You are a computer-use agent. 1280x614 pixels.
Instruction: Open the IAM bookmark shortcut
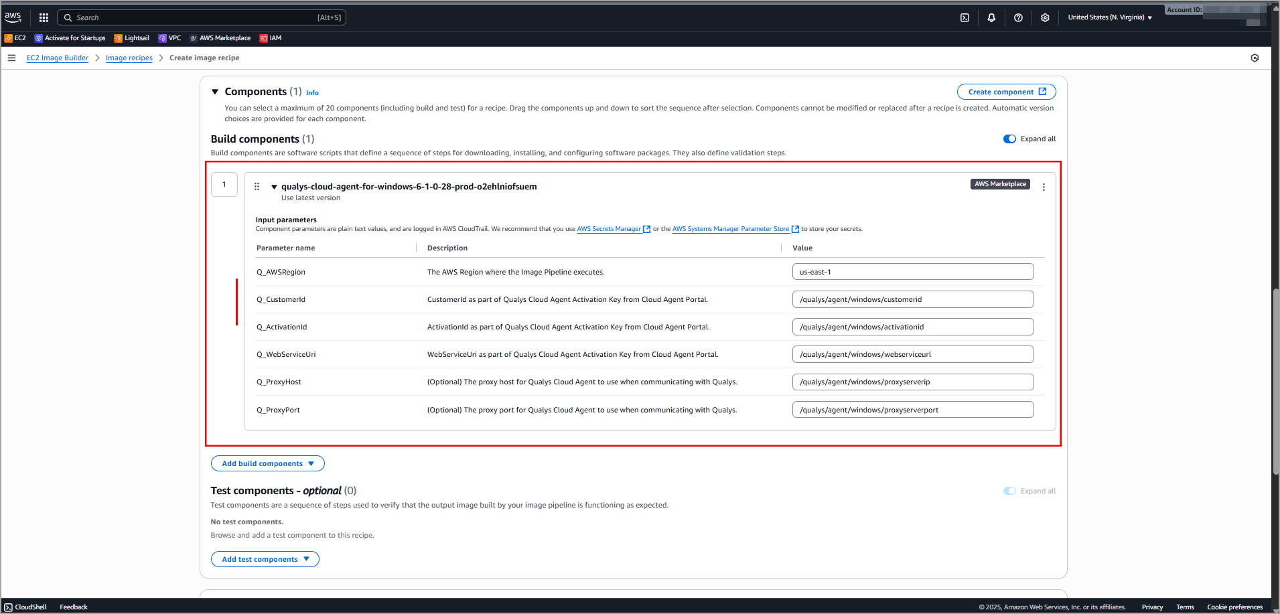pyautogui.click(x=271, y=38)
